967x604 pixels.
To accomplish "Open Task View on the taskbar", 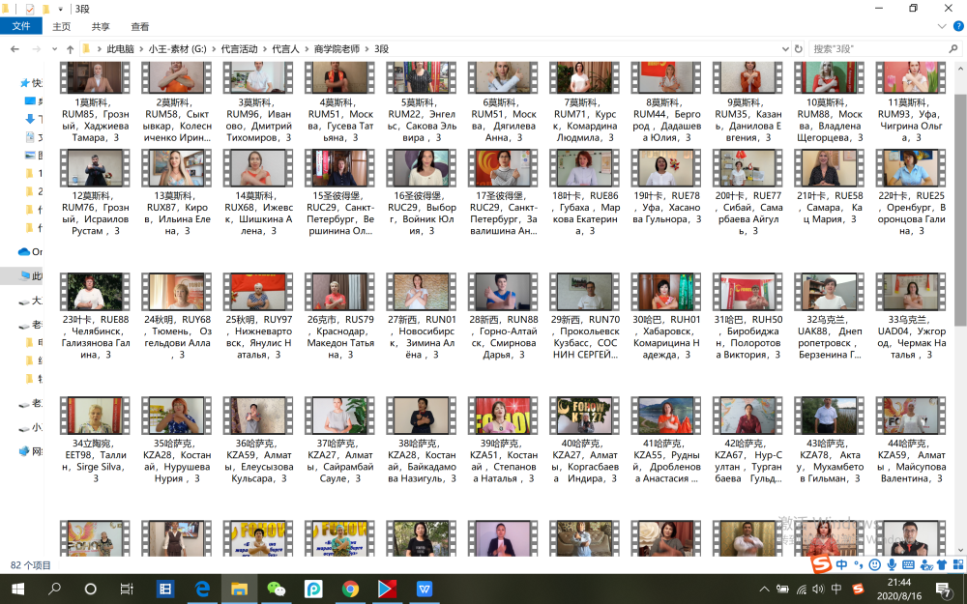I will coord(127,590).
